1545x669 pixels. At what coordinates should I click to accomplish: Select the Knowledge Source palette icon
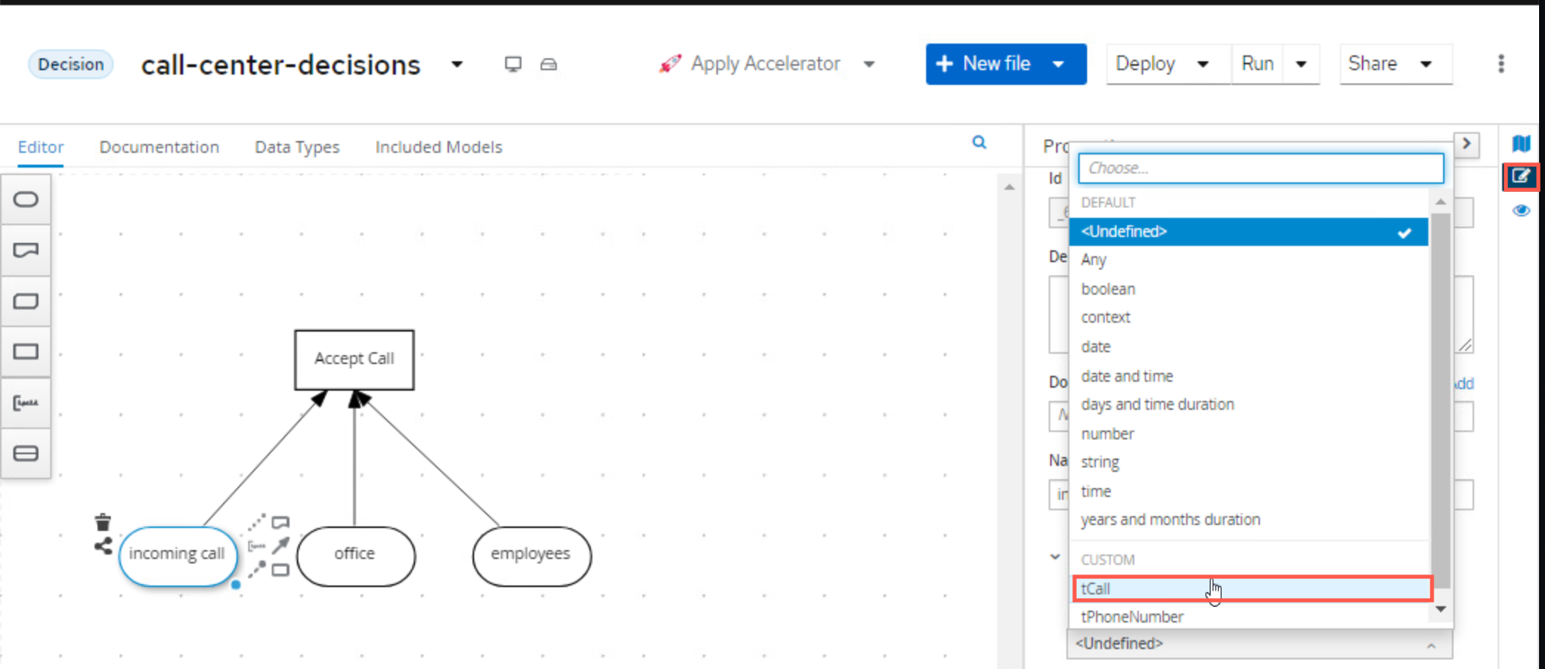(26, 250)
